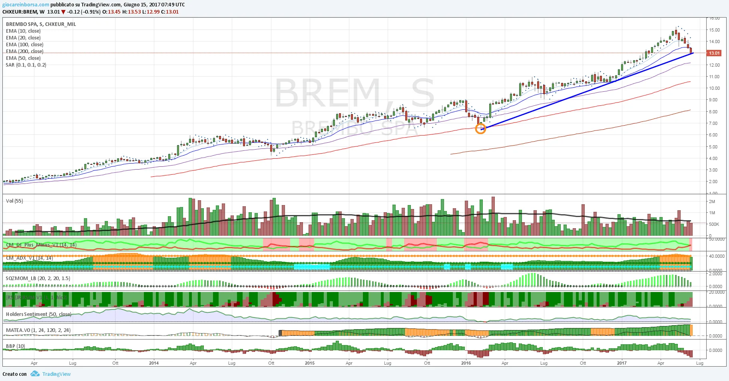Click the Giugno 15, 2017 07:49 UTC timestamp
729x381 pixels.
154,5
